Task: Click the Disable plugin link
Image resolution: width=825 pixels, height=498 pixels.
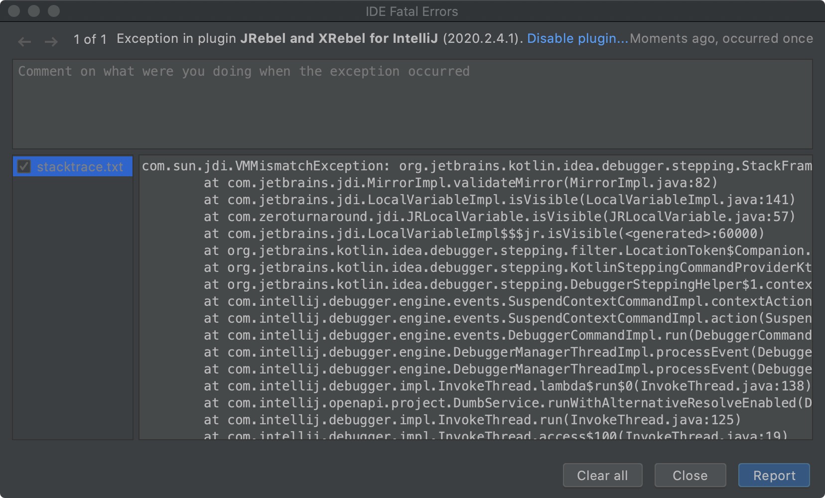Action: (x=577, y=39)
